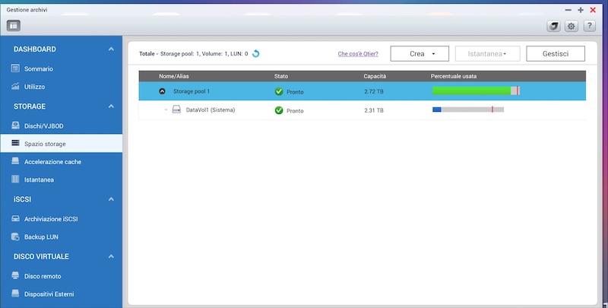Collapse the DISCO VIRTUALE section

[111, 257]
